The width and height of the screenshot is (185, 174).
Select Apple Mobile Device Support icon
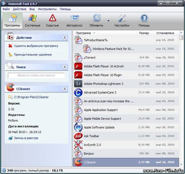point(78,119)
